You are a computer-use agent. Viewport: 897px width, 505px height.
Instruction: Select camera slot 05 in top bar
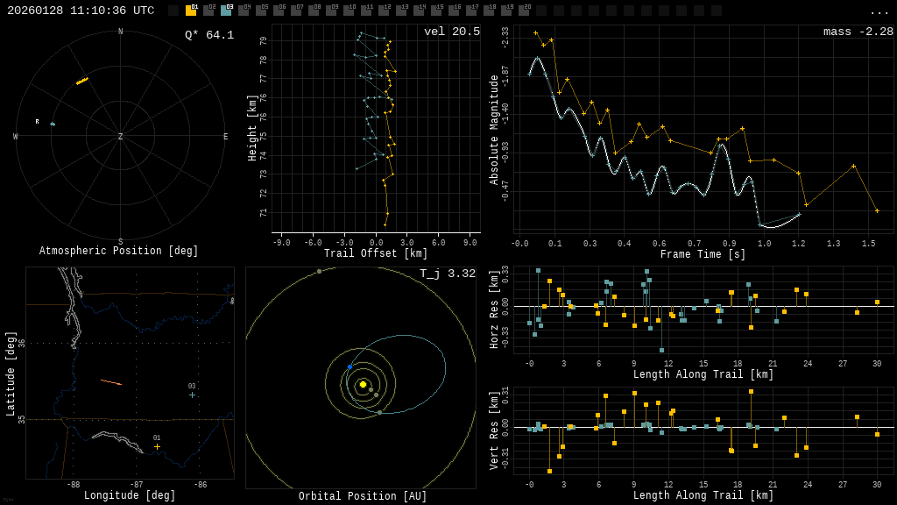click(261, 11)
